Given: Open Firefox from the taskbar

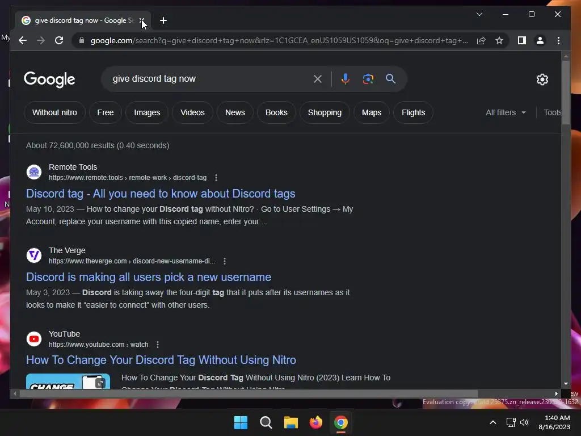Looking at the screenshot, I should coord(315,422).
